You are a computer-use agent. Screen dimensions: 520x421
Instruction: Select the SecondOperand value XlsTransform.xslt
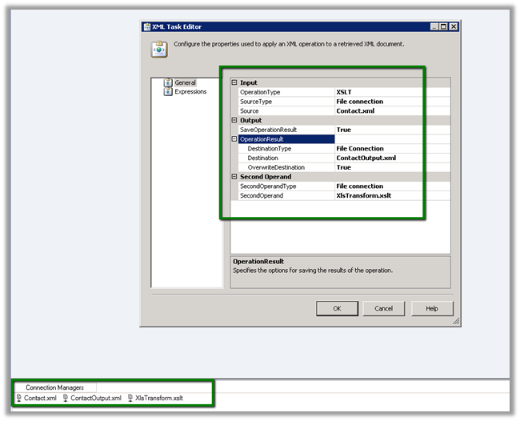click(392, 195)
